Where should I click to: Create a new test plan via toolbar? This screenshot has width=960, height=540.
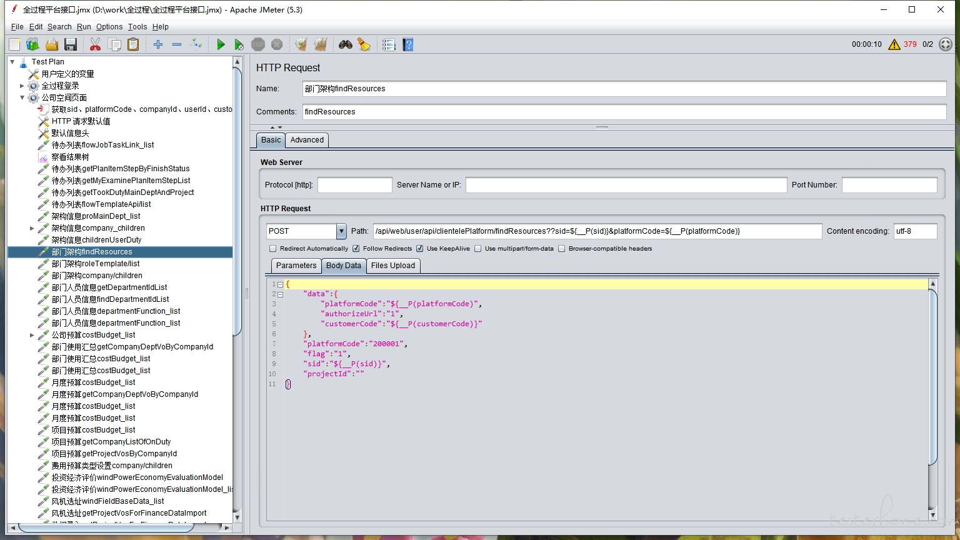point(14,44)
